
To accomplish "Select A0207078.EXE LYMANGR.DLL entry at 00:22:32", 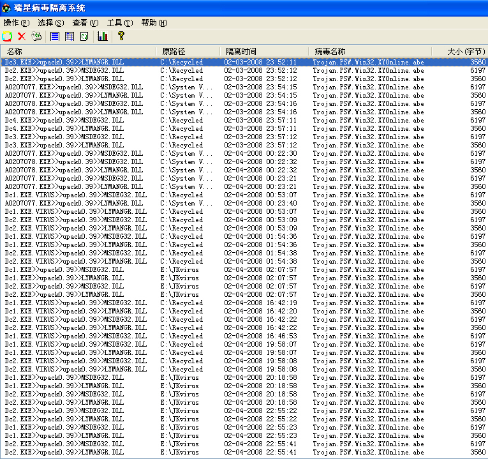I will pyautogui.click(x=74, y=170).
